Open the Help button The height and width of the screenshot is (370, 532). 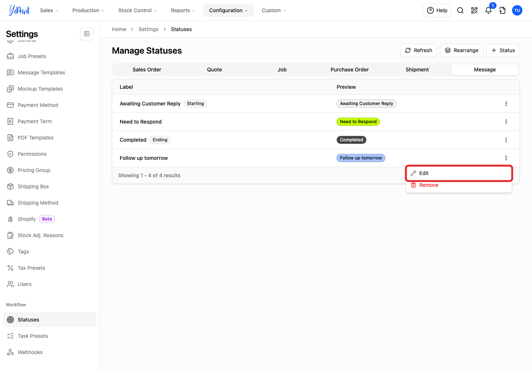click(437, 10)
